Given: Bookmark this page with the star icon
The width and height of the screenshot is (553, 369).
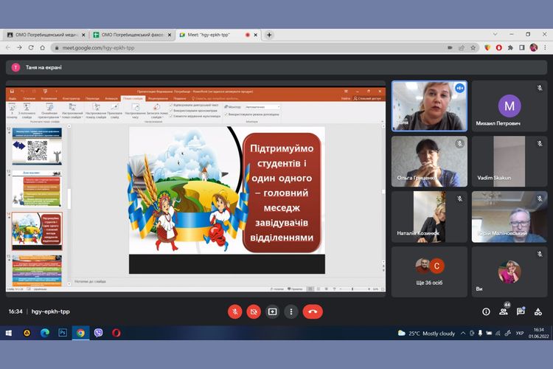Looking at the screenshot, I should pos(473,48).
